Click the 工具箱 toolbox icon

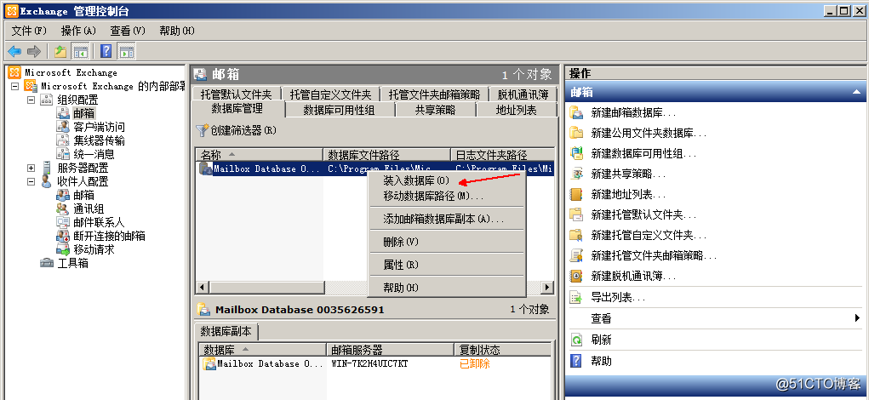point(47,263)
